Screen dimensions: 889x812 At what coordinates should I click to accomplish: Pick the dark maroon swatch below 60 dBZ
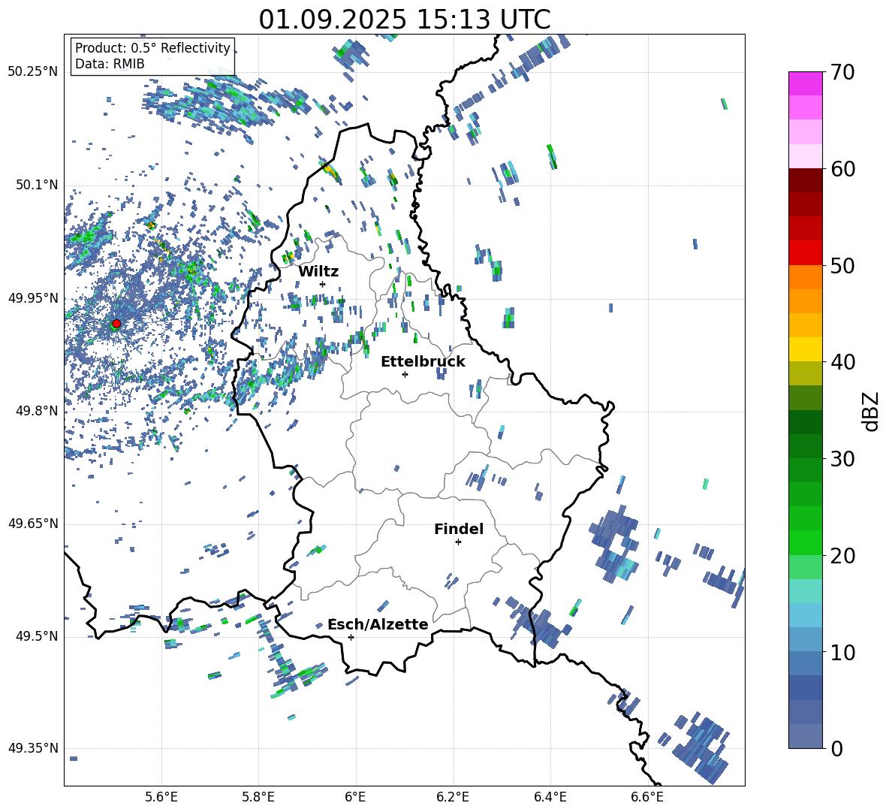pos(805,180)
